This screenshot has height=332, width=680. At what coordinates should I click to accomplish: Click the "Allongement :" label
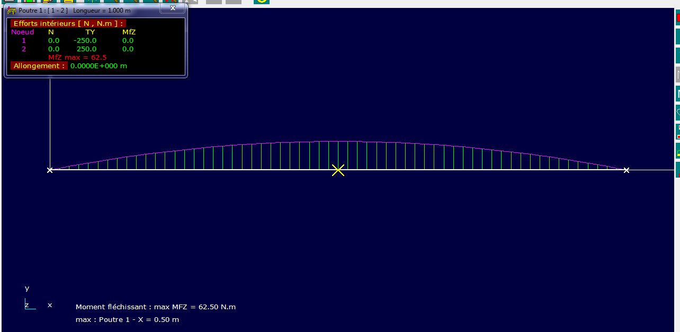(x=39, y=66)
